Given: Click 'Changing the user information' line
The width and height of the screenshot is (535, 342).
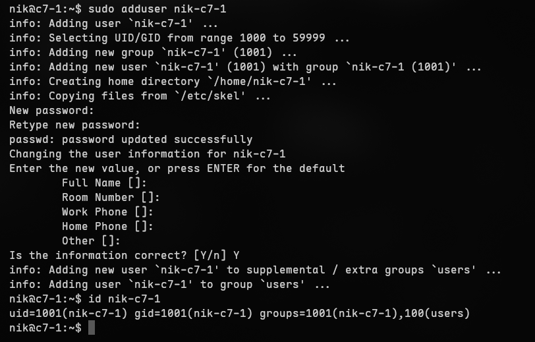Looking at the screenshot, I should pos(147,154).
